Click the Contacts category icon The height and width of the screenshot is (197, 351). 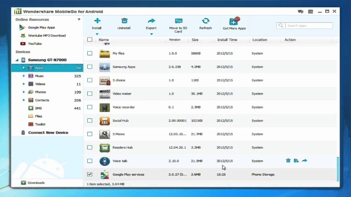[31, 100]
